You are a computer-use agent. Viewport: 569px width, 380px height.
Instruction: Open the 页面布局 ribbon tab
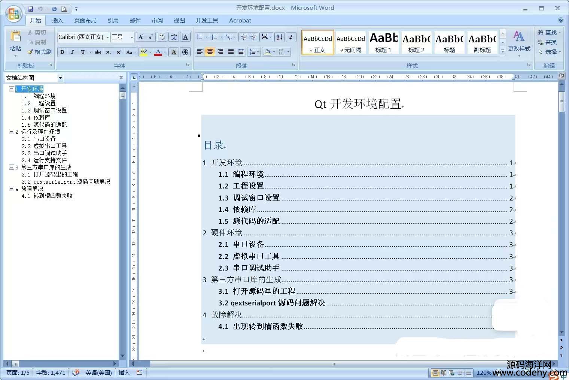click(x=85, y=20)
